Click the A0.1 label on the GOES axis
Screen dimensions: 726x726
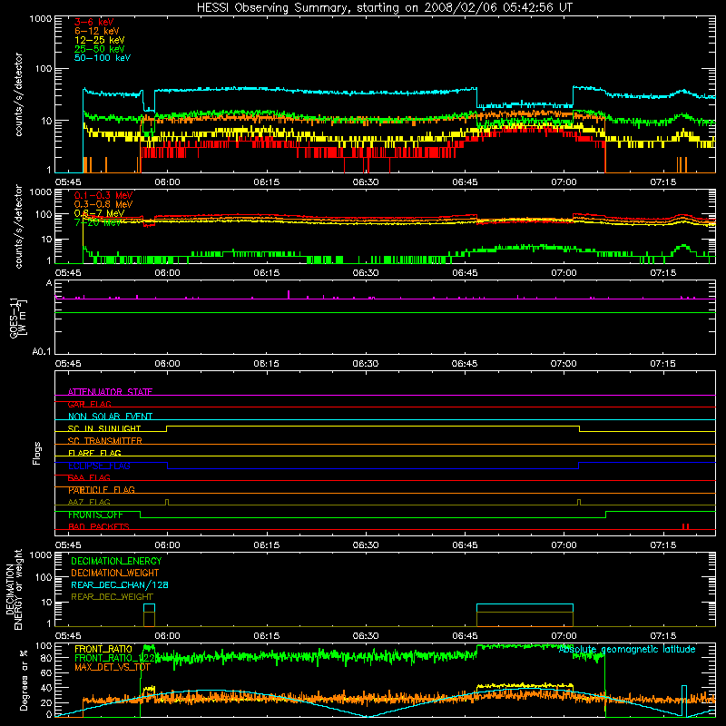coord(42,352)
